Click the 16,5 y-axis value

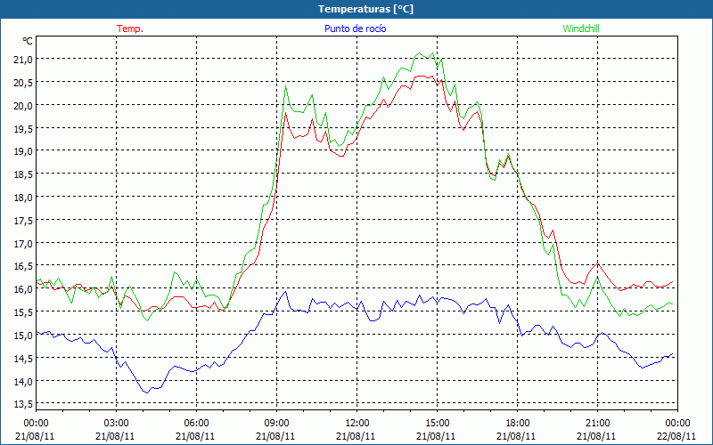tap(23, 266)
